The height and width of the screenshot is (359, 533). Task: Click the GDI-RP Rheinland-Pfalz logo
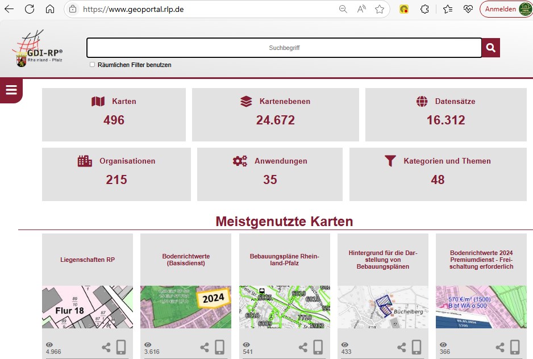tap(38, 49)
